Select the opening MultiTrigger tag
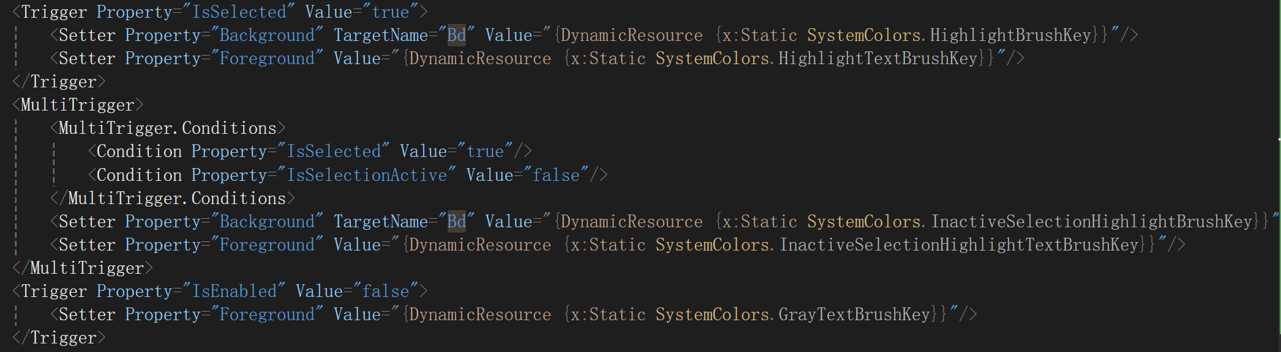This screenshot has height=352, width=1281. tap(78, 105)
